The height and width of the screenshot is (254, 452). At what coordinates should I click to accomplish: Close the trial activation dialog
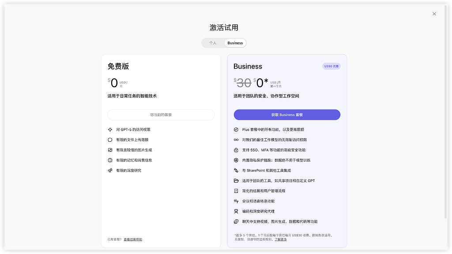tap(434, 14)
